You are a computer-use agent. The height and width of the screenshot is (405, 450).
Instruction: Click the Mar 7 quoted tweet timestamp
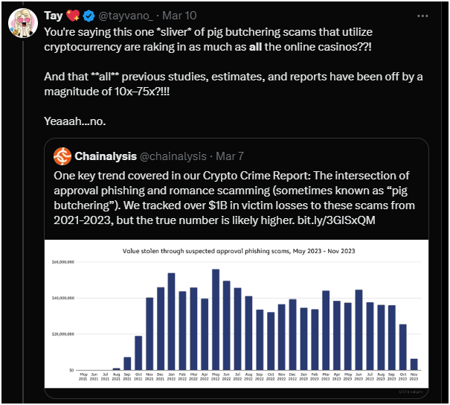(x=230, y=156)
